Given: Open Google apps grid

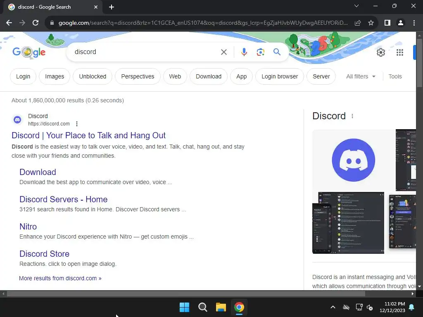Looking at the screenshot, I should [x=400, y=52].
